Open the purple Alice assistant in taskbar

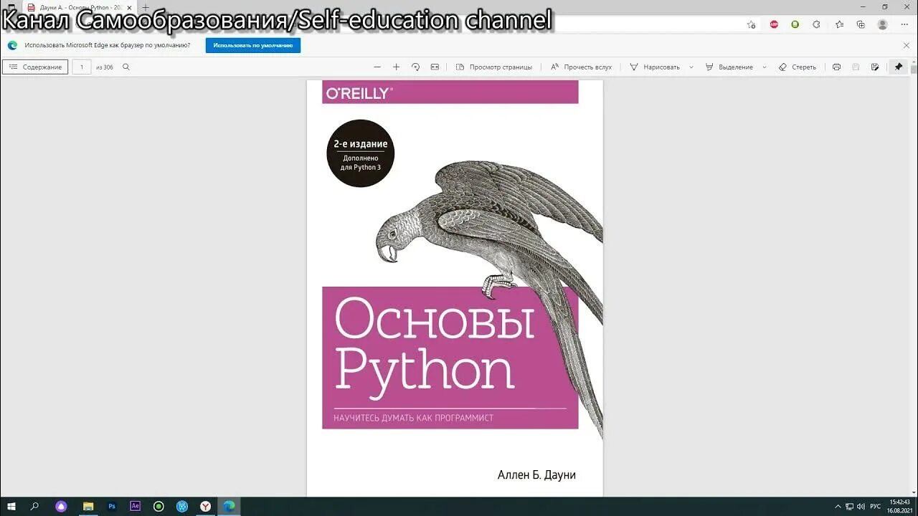tap(61, 506)
